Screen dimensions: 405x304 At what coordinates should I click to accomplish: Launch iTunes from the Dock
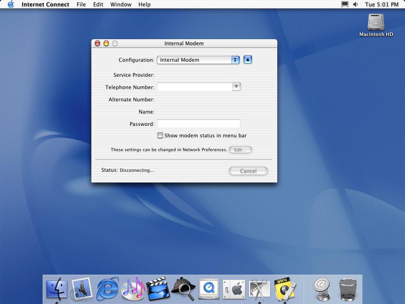tap(133, 289)
